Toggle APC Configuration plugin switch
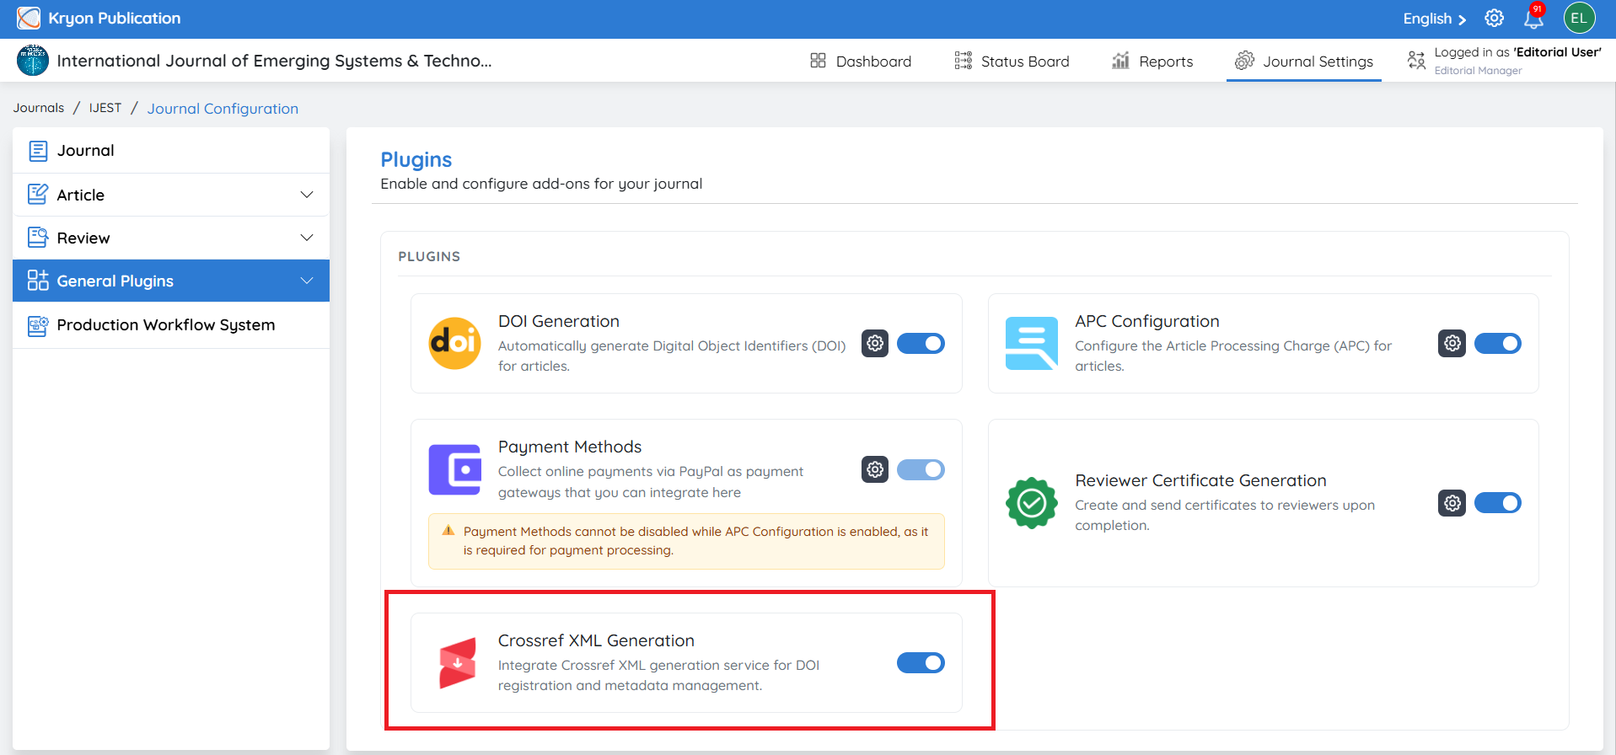 click(x=1498, y=344)
